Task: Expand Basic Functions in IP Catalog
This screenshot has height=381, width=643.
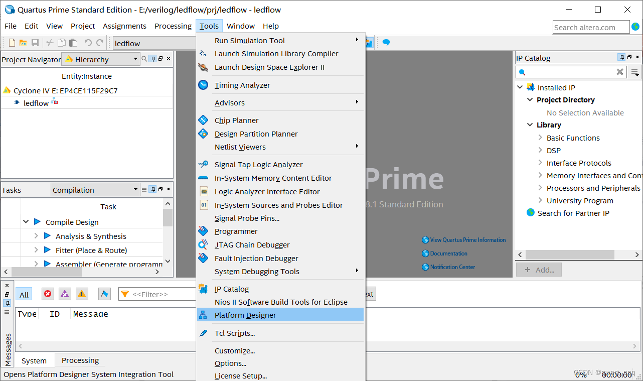Action: (540, 138)
